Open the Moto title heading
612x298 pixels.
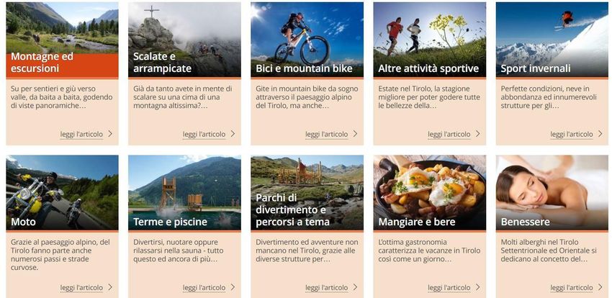24,222
